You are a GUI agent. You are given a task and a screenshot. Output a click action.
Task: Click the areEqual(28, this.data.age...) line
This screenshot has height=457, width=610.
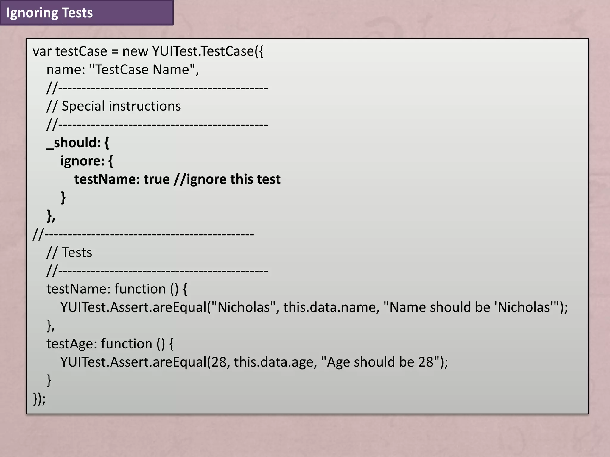(x=254, y=362)
